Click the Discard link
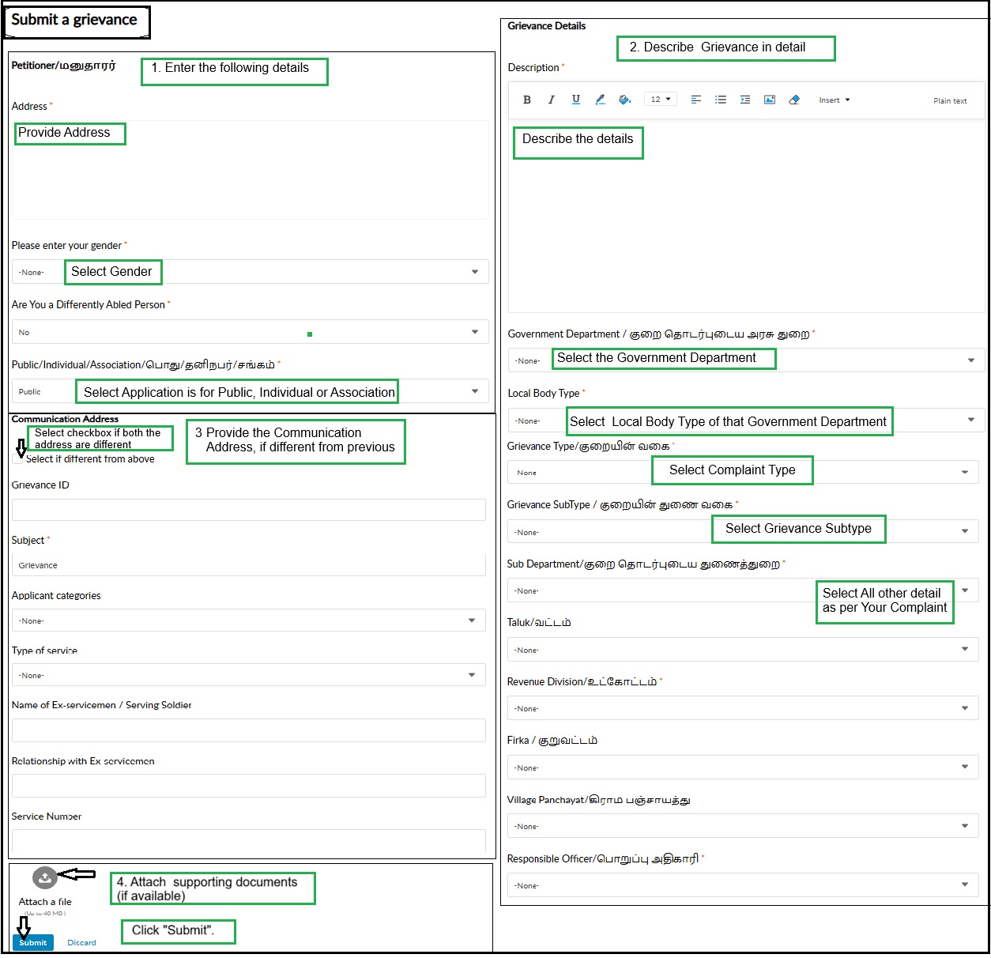The width and height of the screenshot is (991, 958). 81,942
